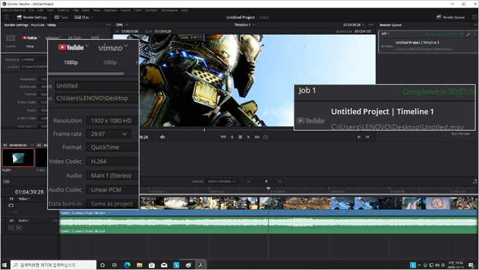
Task: Toggle the Render Queue panel button
Action: (450, 17)
